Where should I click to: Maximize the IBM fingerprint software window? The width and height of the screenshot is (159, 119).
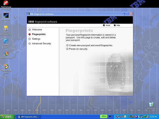click(x=128, y=14)
